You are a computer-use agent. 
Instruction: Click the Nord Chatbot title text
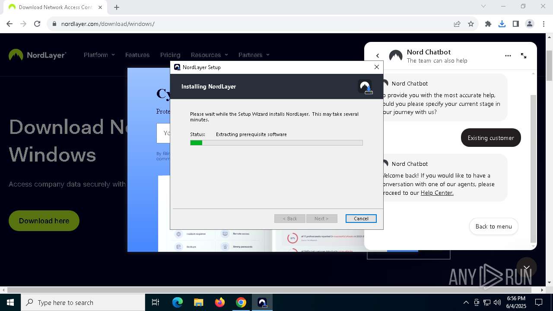tap(429, 52)
